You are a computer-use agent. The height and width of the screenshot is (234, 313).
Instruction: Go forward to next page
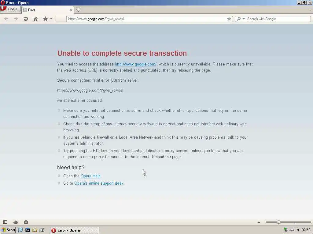click(16, 19)
